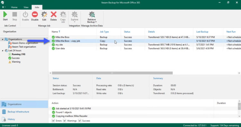This screenshot has height=127, width=241.
Task: Open Backup Infrastructure in the sidebar
Action: [18, 112]
